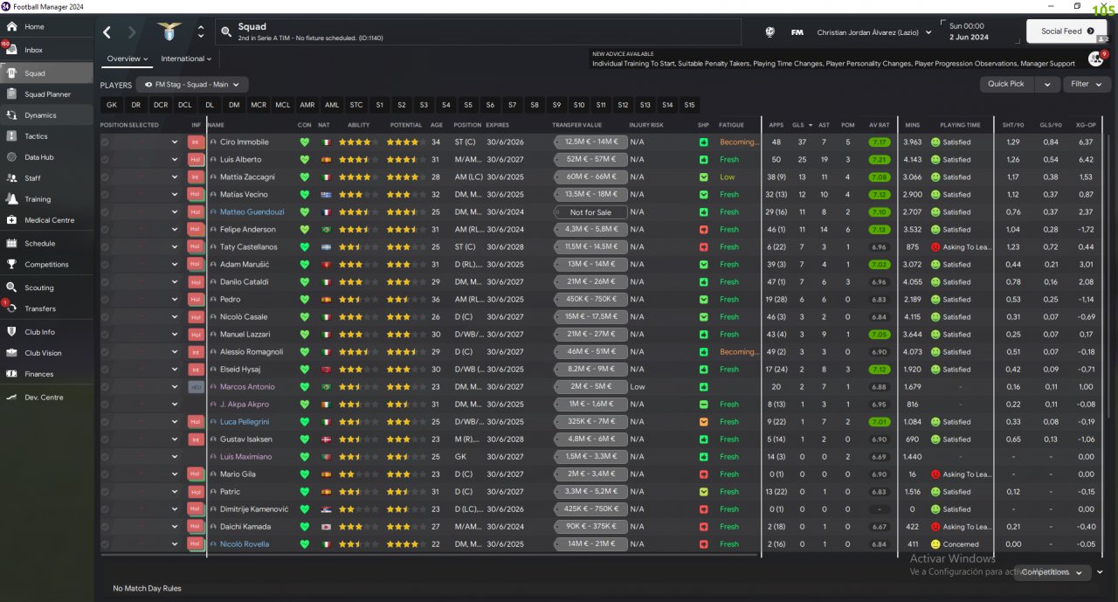Select the S1 substitute tab

(x=379, y=105)
